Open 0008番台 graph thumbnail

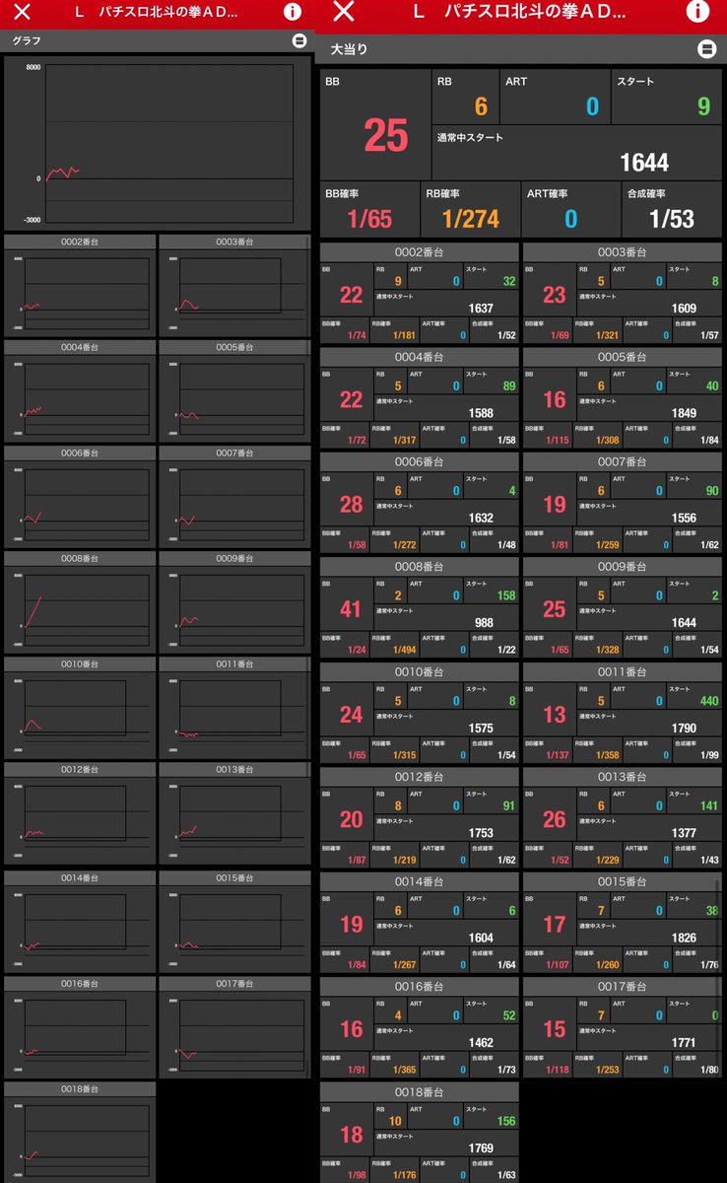(x=80, y=609)
